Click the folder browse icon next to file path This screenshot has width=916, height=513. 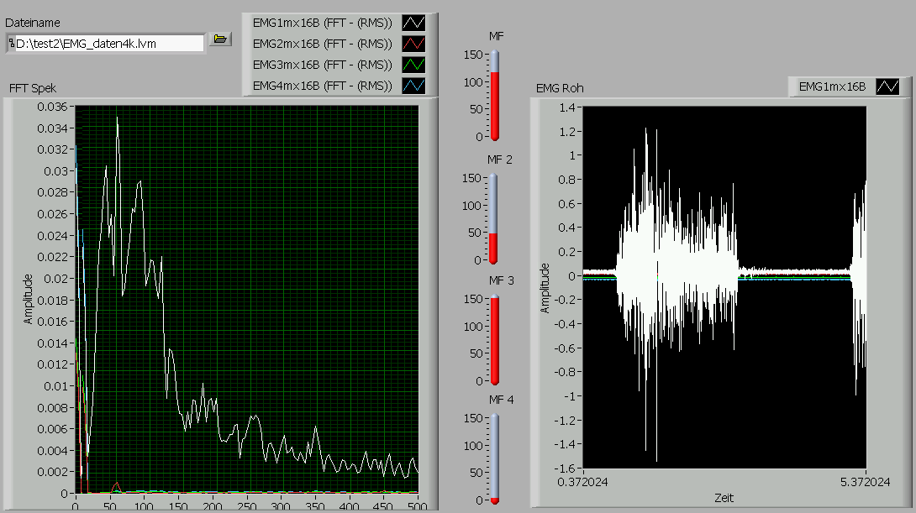tap(220, 39)
